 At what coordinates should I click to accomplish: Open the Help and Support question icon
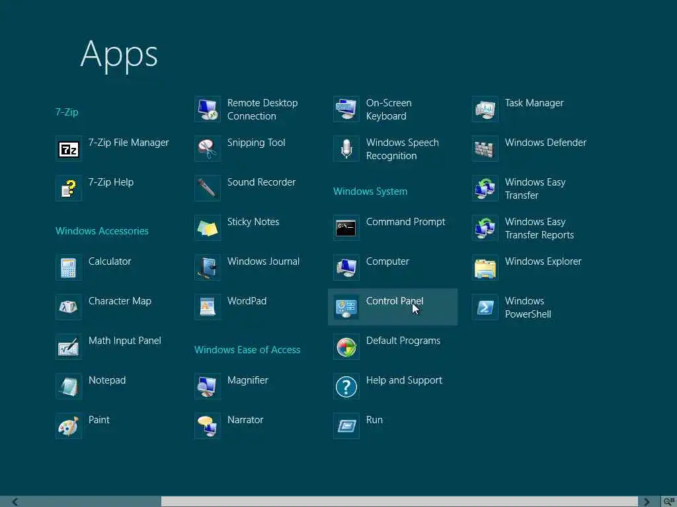coord(346,387)
